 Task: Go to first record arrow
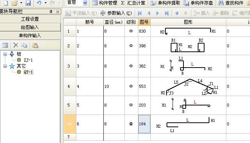point(140,13)
